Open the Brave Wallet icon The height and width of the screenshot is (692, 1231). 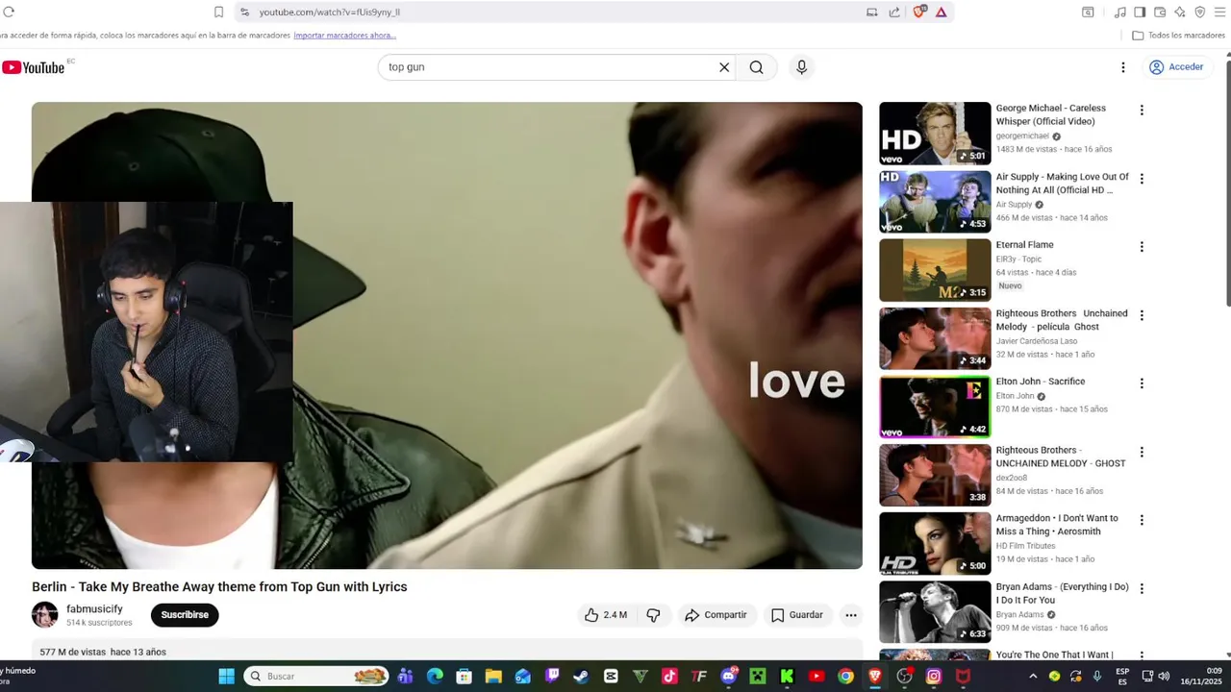tap(1160, 12)
